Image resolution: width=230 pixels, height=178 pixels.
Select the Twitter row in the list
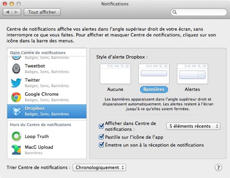point(47,83)
